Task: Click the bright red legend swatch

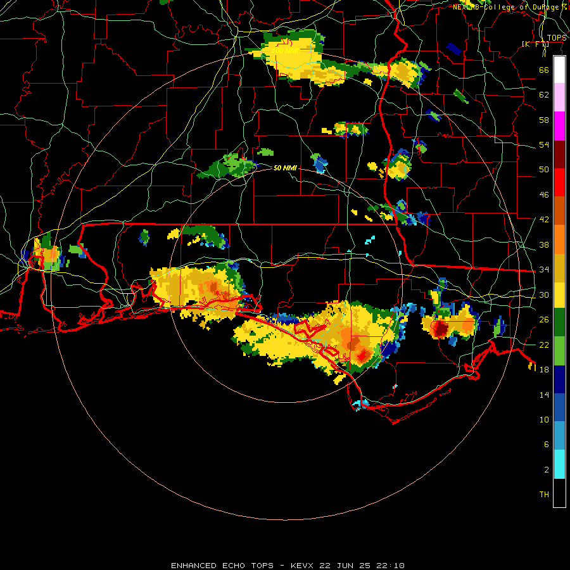Action: click(559, 182)
